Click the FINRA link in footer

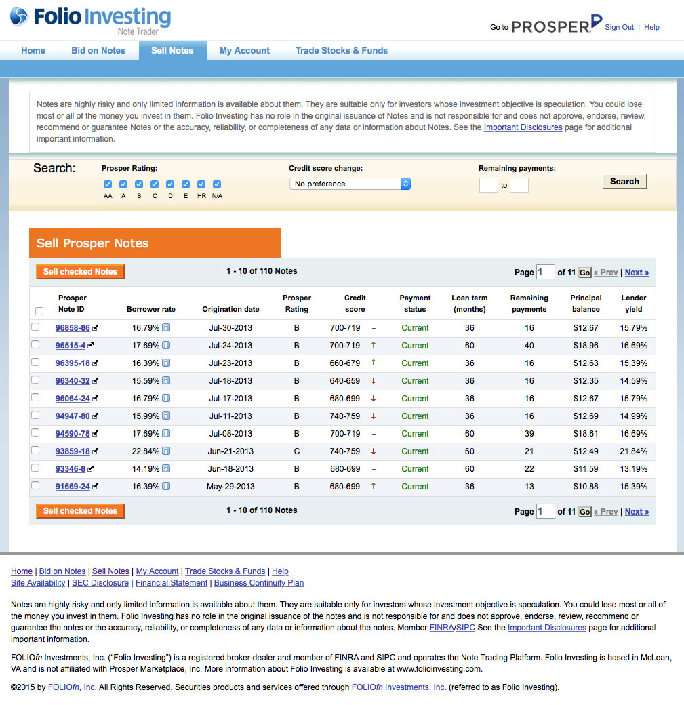441,628
